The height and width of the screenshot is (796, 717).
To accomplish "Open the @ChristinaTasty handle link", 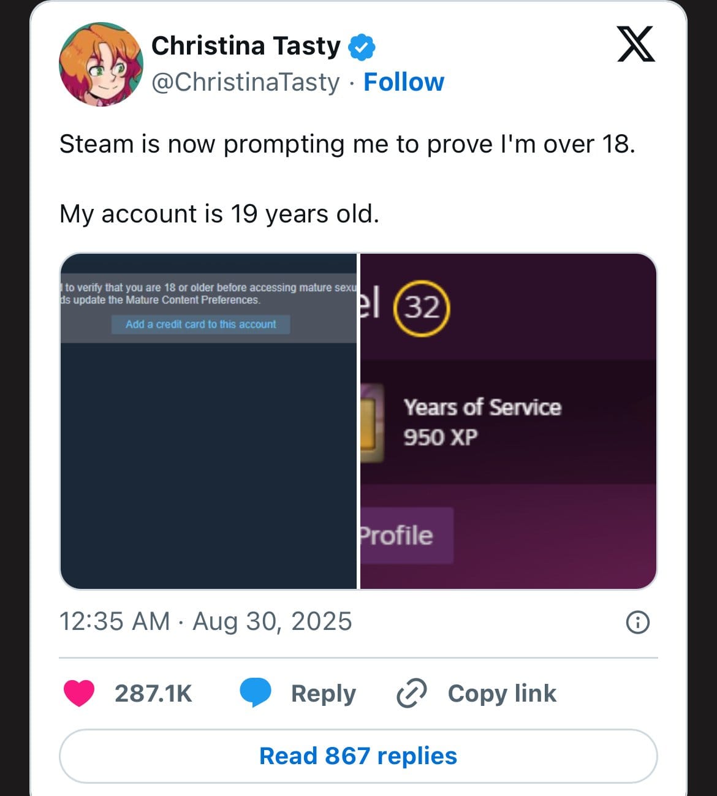I will click(x=245, y=82).
